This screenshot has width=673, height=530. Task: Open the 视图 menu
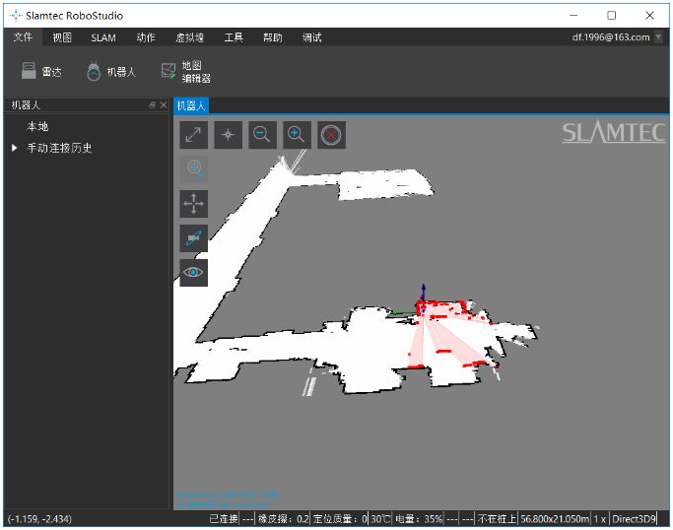pos(62,37)
